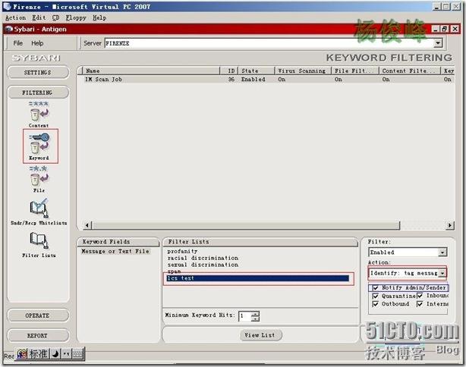
Task: Open the Antigen Help menu
Action: (x=37, y=43)
